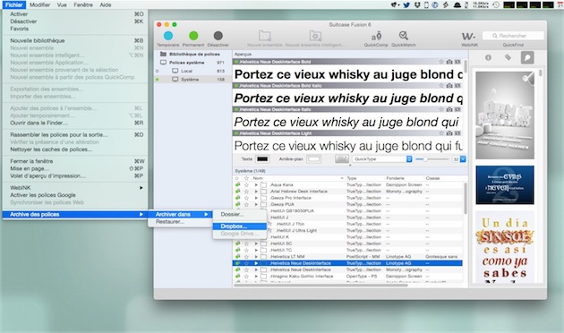564x333 pixels.
Task: Toggle activation dot next to Système library
Action: pyautogui.click(x=158, y=80)
